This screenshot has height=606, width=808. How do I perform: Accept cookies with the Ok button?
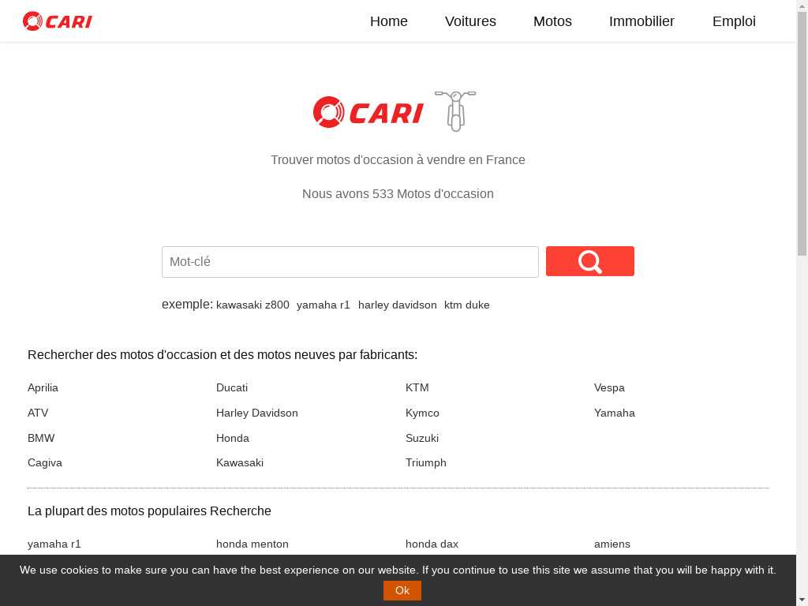(x=402, y=590)
